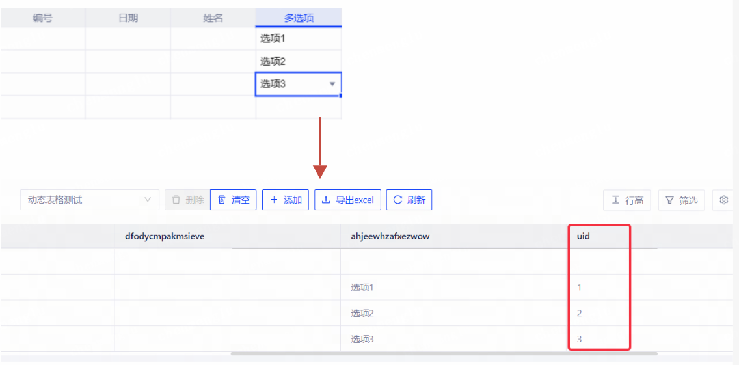
Task: Click the 添加 (add) button
Action: point(286,200)
